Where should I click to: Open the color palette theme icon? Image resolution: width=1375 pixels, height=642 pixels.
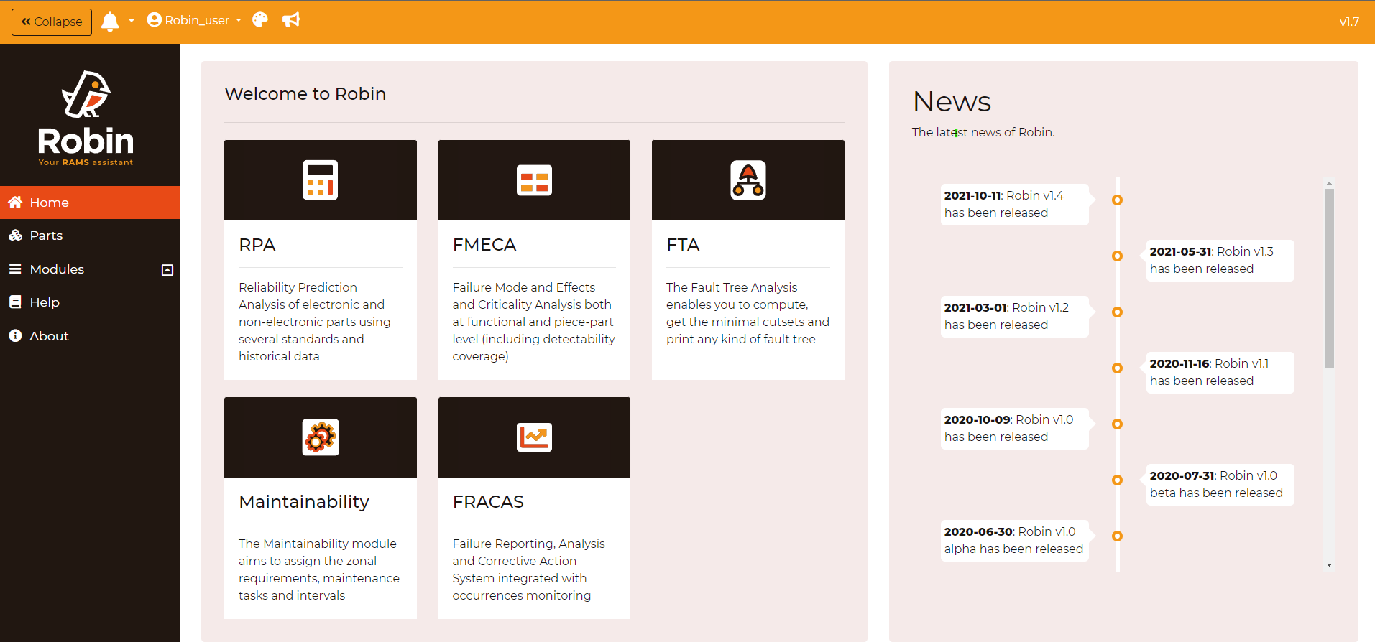pyautogui.click(x=260, y=20)
